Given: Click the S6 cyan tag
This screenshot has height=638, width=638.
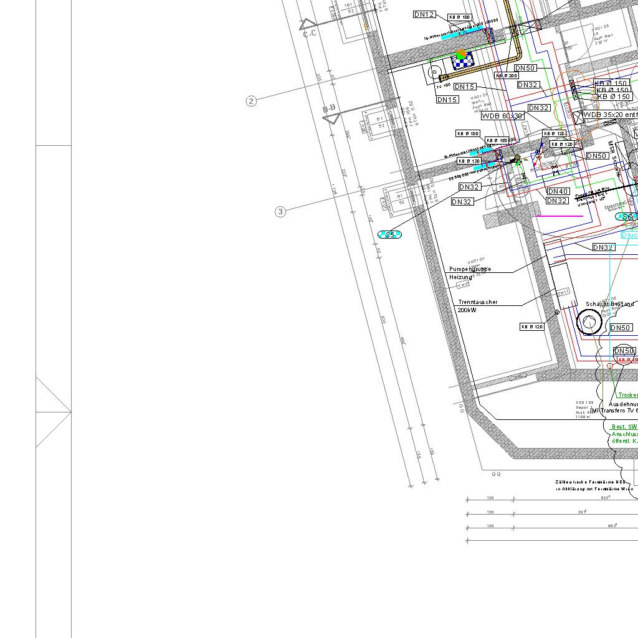Looking at the screenshot, I should click(627, 217).
